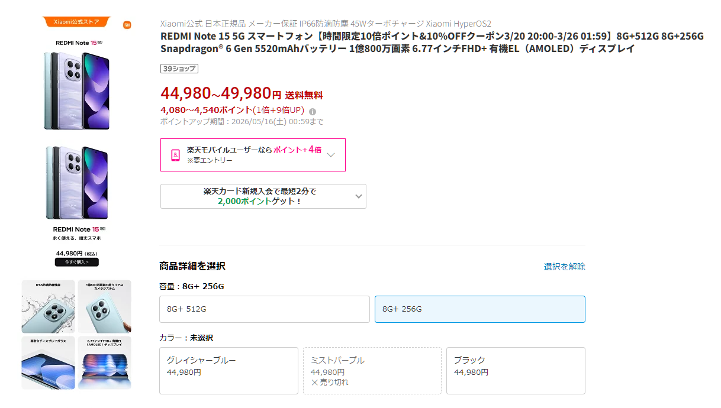
Task: Select the 8G+ 512G capacity option
Action: [264, 309]
